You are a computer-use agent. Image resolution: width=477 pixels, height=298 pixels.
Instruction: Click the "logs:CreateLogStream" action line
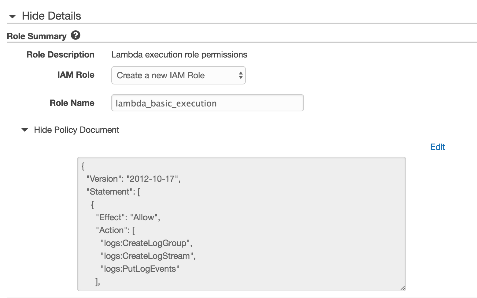pyautogui.click(x=148, y=256)
